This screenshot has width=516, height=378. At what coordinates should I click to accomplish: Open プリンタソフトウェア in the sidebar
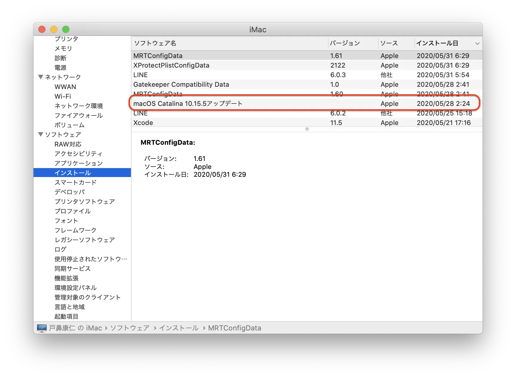pyautogui.click(x=85, y=202)
